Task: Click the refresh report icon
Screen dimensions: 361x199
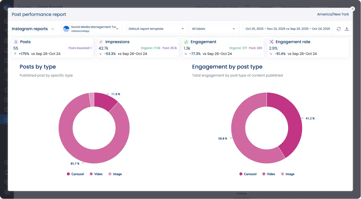Action: pos(338,29)
